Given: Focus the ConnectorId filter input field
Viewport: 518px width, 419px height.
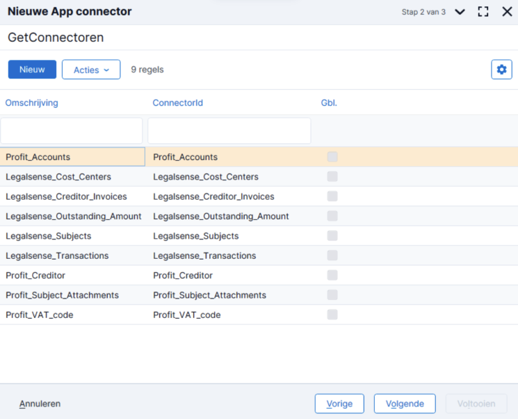Looking at the screenshot, I should coord(229,131).
